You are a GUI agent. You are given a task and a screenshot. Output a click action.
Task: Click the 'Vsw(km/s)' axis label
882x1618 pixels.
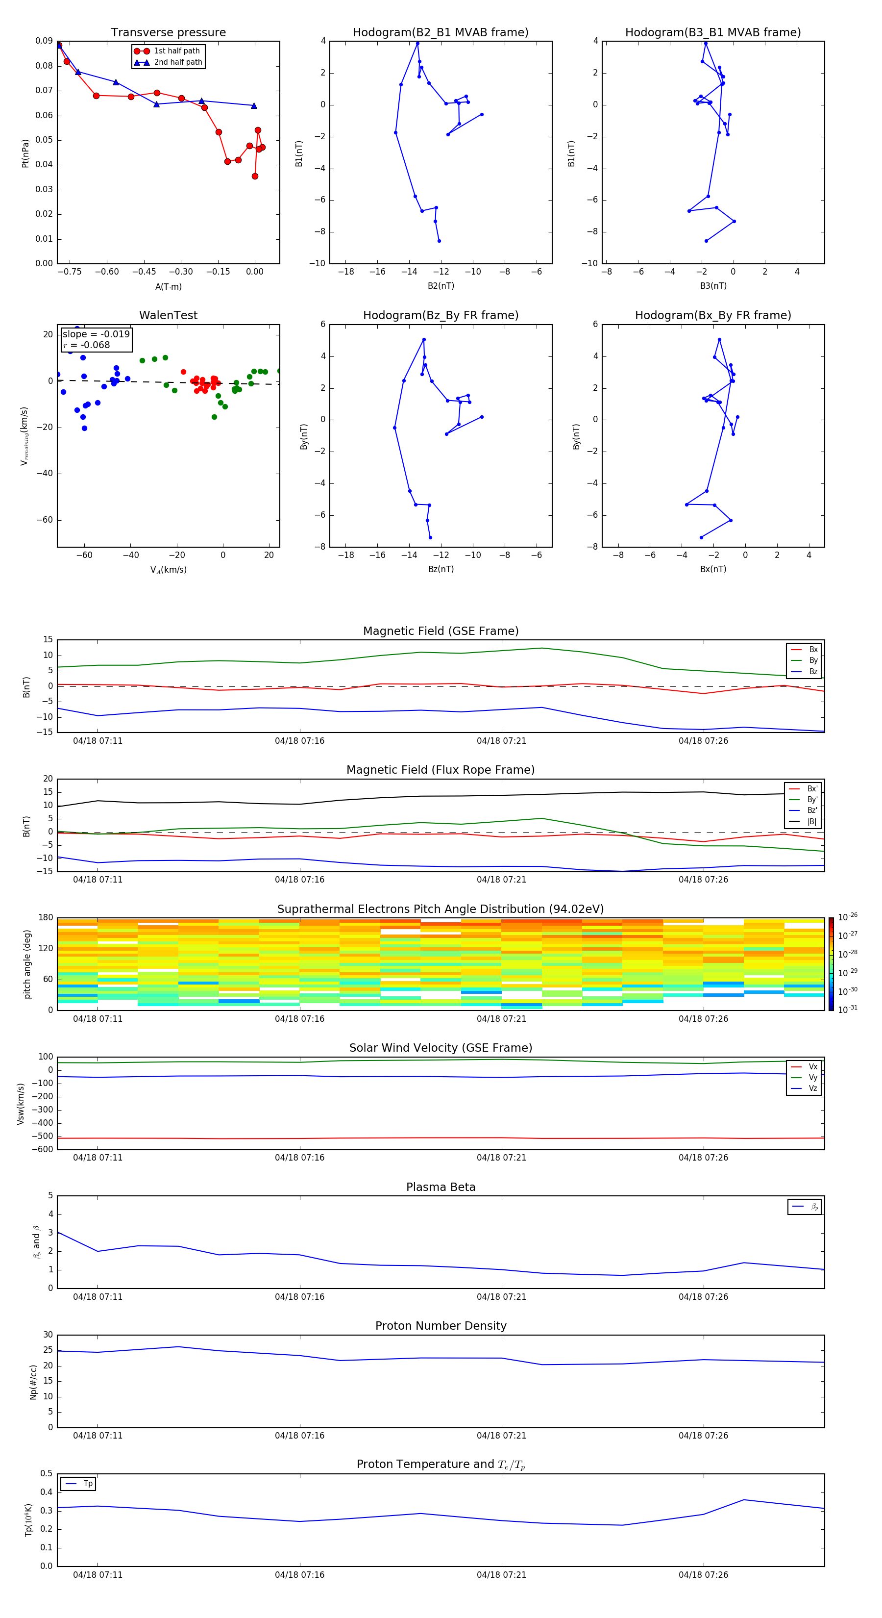point(21,1104)
